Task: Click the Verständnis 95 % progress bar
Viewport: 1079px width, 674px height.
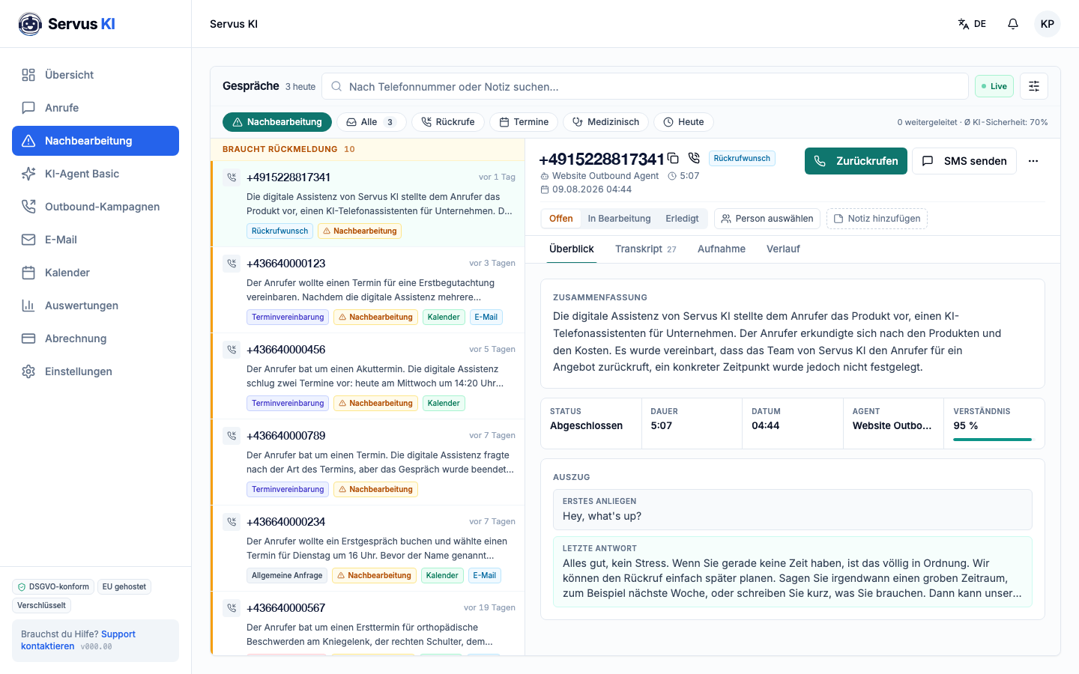Action: (992, 440)
